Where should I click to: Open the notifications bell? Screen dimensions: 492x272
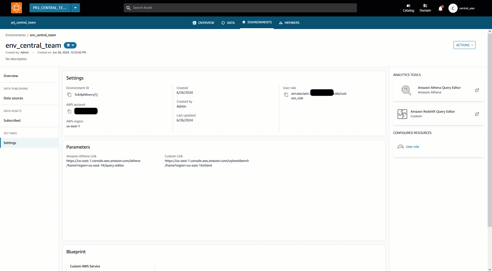tap(441, 8)
